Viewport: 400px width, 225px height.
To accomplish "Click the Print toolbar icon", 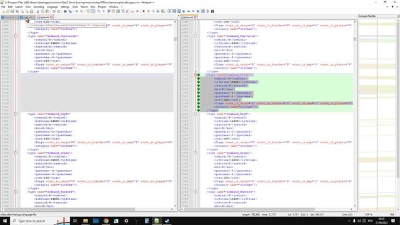I will point(31,11).
